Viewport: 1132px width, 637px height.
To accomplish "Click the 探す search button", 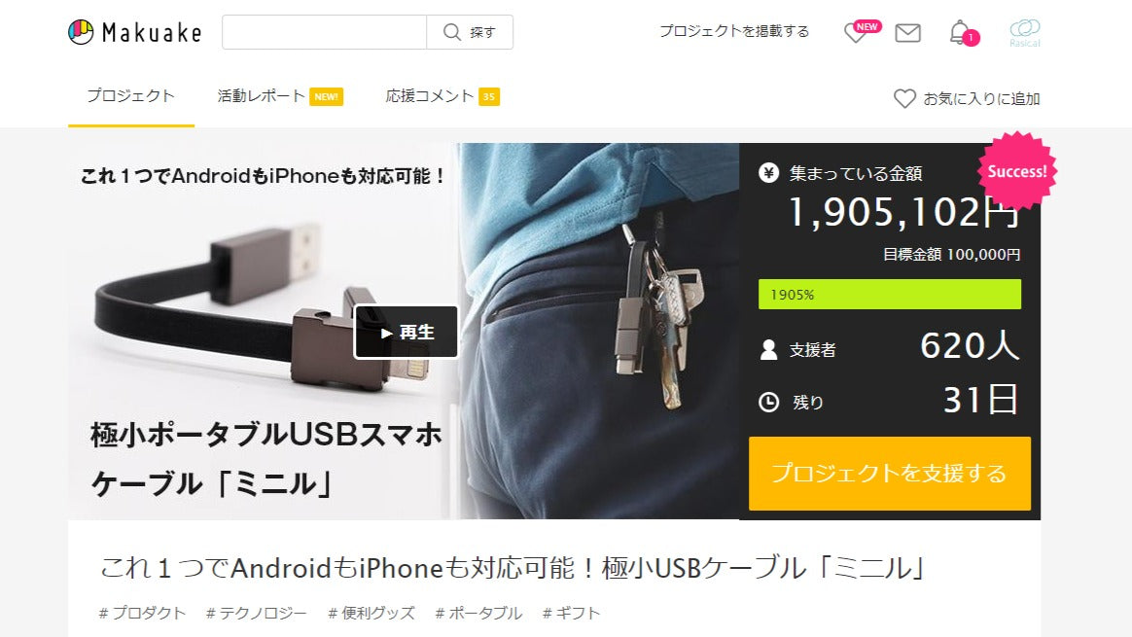I will pos(470,32).
